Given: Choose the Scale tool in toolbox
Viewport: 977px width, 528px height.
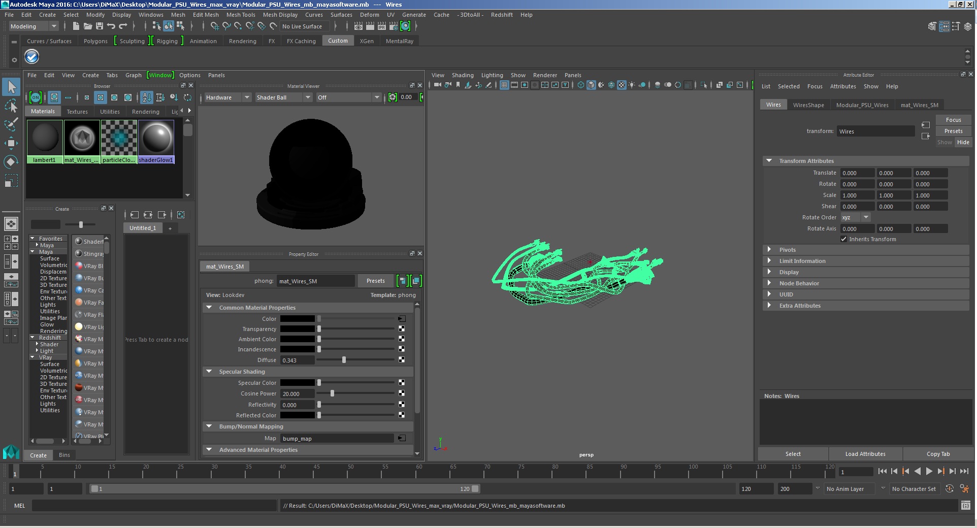Looking at the screenshot, I should tap(11, 181).
